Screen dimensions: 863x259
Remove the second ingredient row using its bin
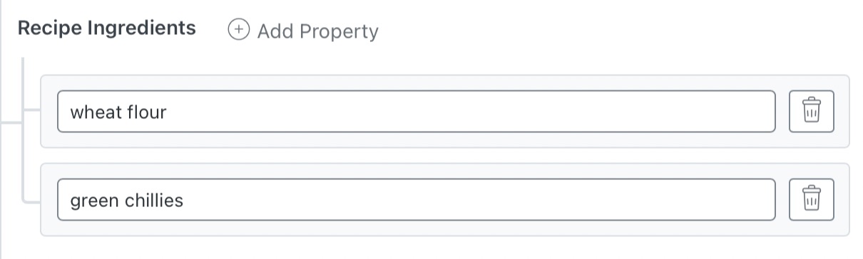[x=811, y=200]
